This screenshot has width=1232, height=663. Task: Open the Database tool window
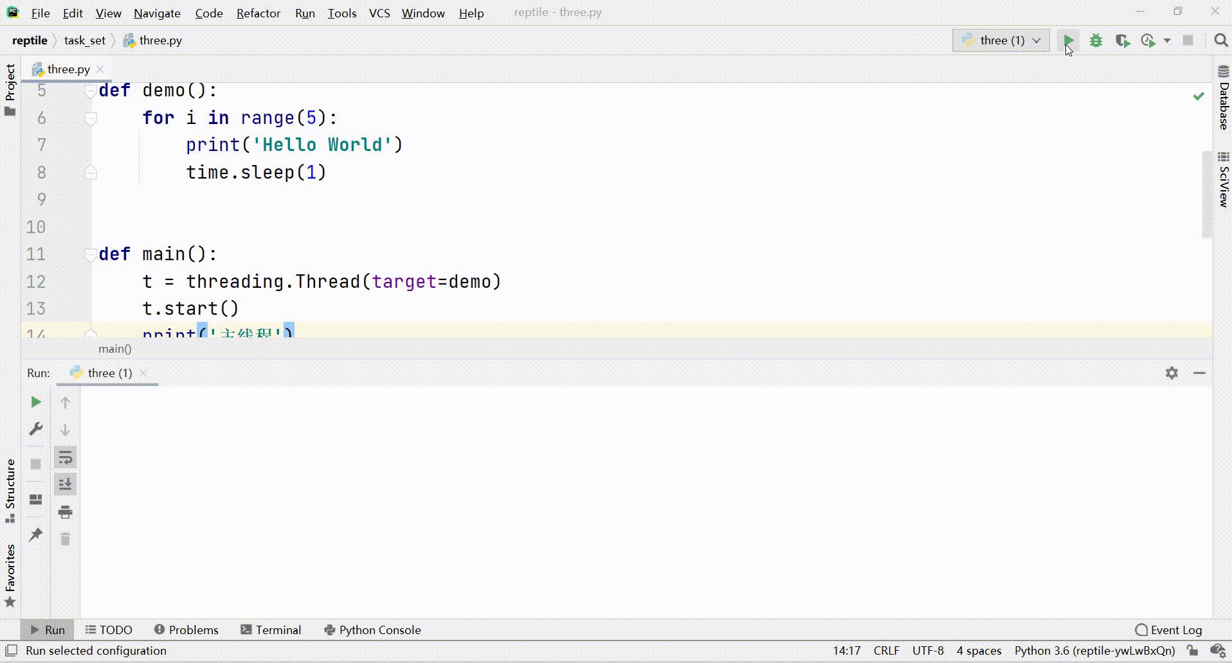pos(1223,98)
